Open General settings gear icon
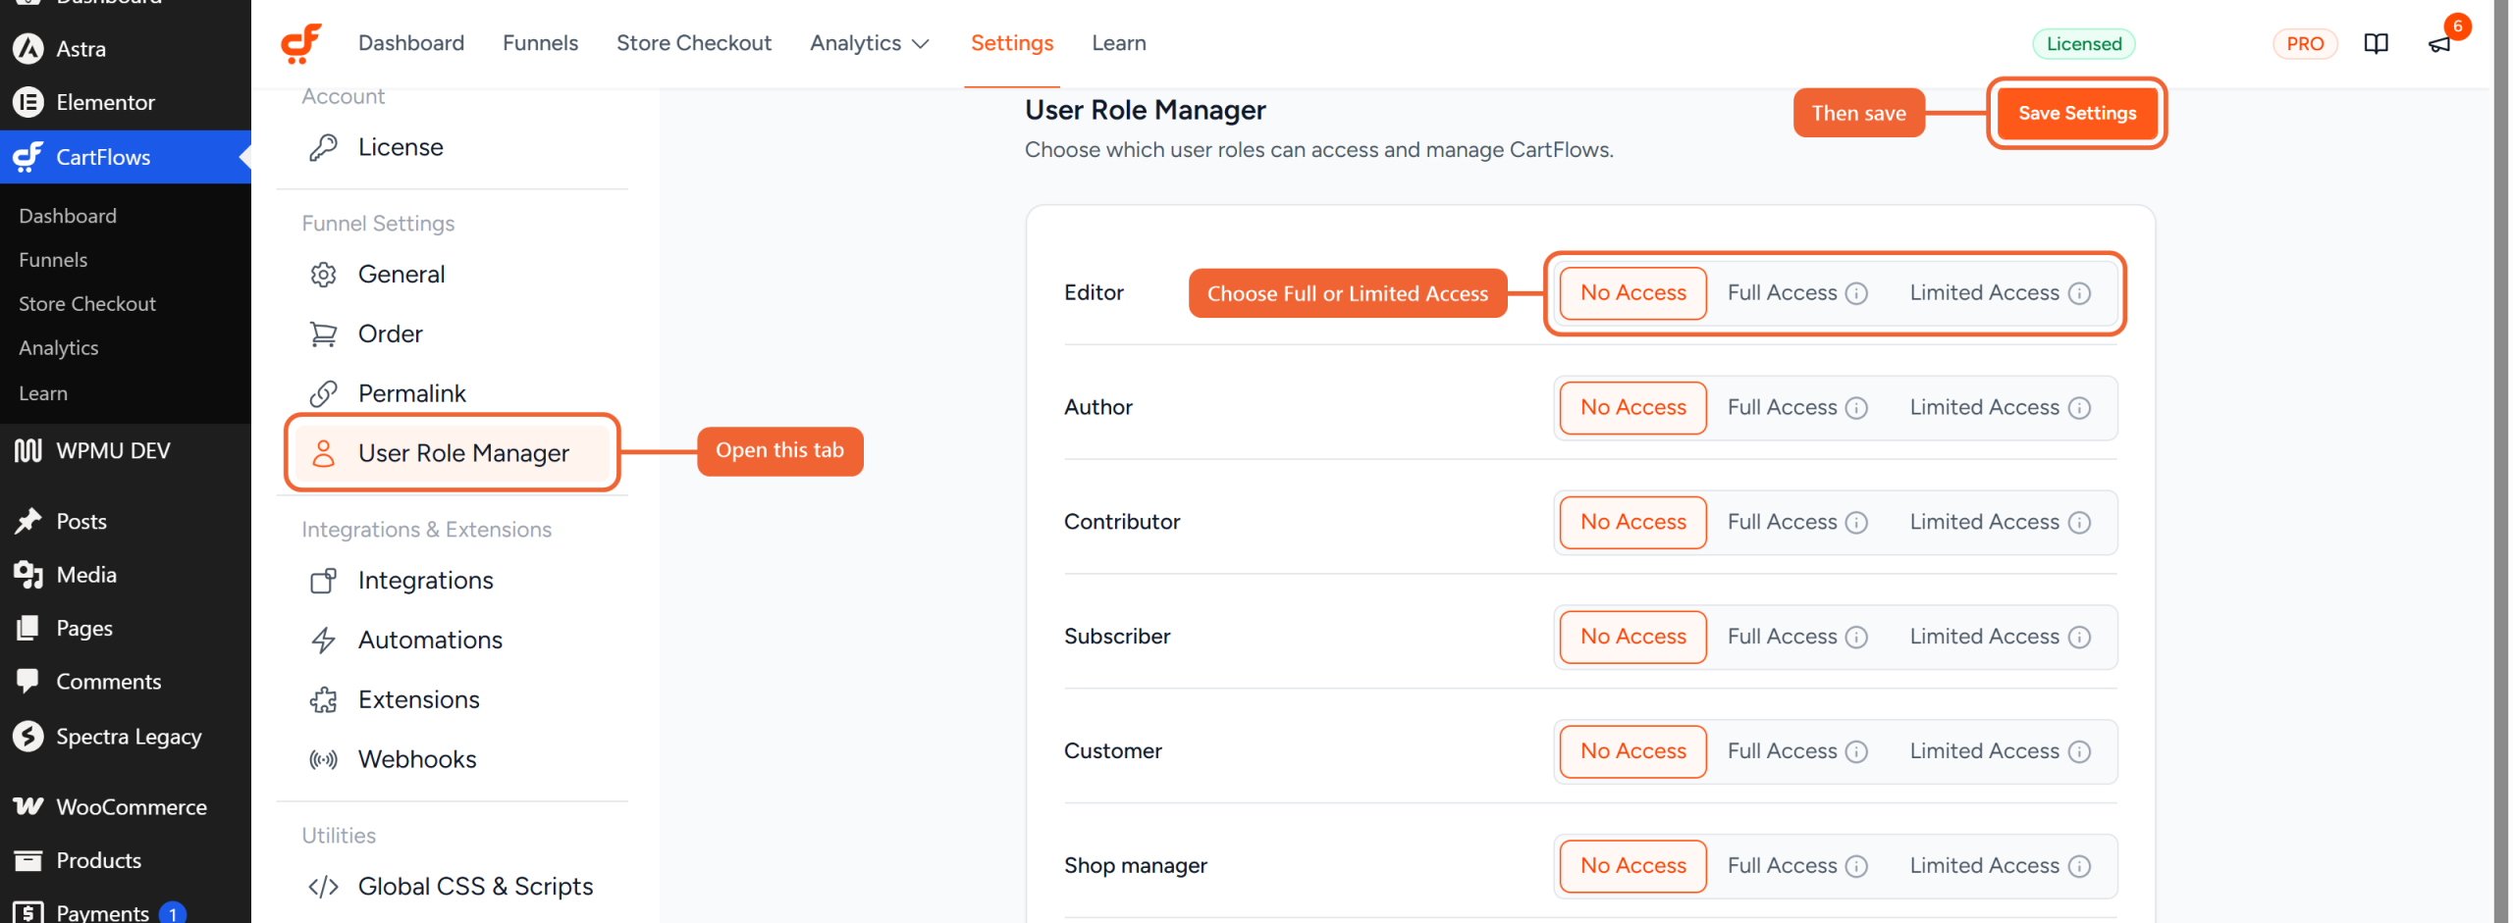This screenshot has height=923, width=2513. pyautogui.click(x=323, y=275)
